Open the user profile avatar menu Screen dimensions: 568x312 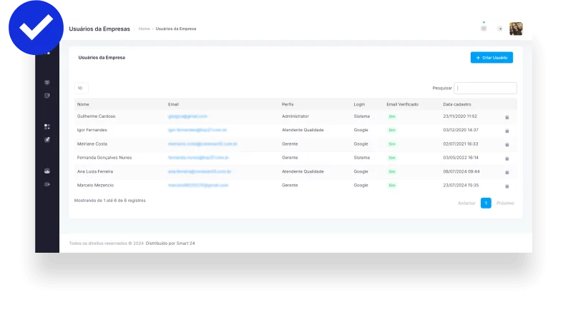point(516,29)
